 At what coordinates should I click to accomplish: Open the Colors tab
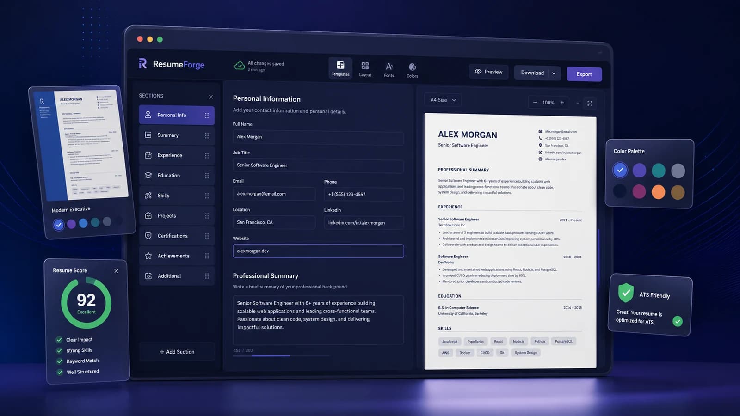tap(412, 70)
